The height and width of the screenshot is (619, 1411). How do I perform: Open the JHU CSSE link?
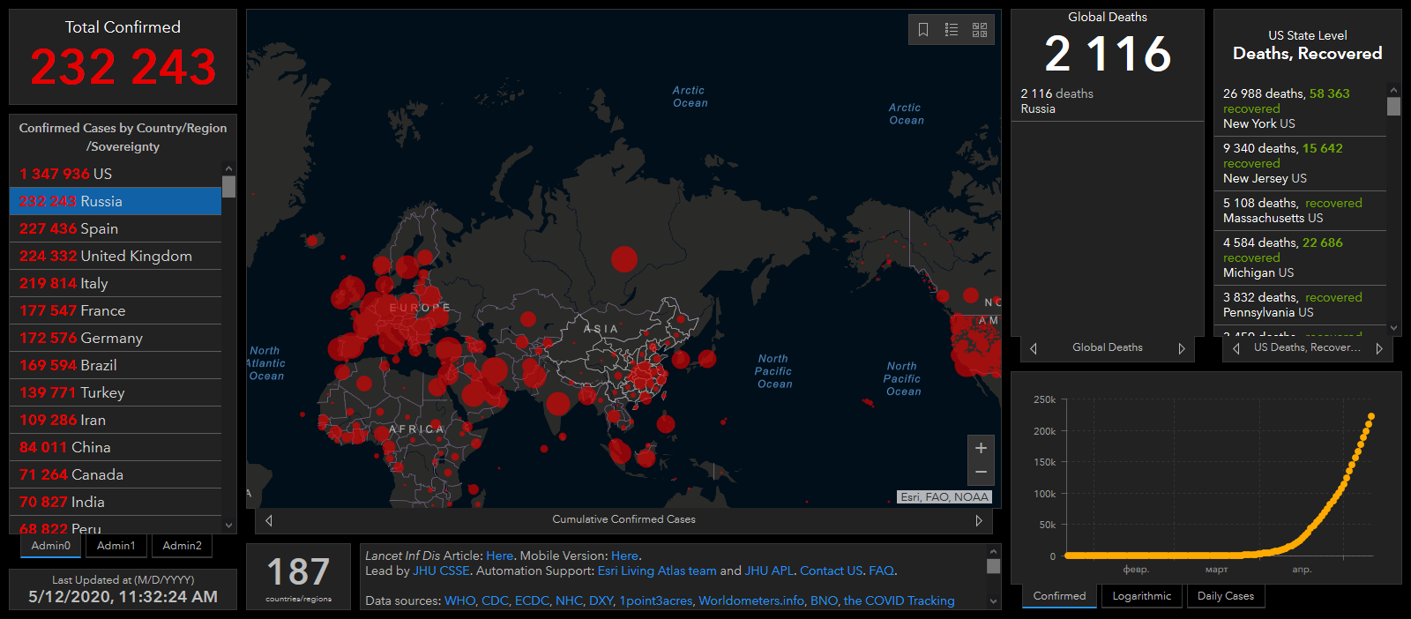pyautogui.click(x=441, y=571)
